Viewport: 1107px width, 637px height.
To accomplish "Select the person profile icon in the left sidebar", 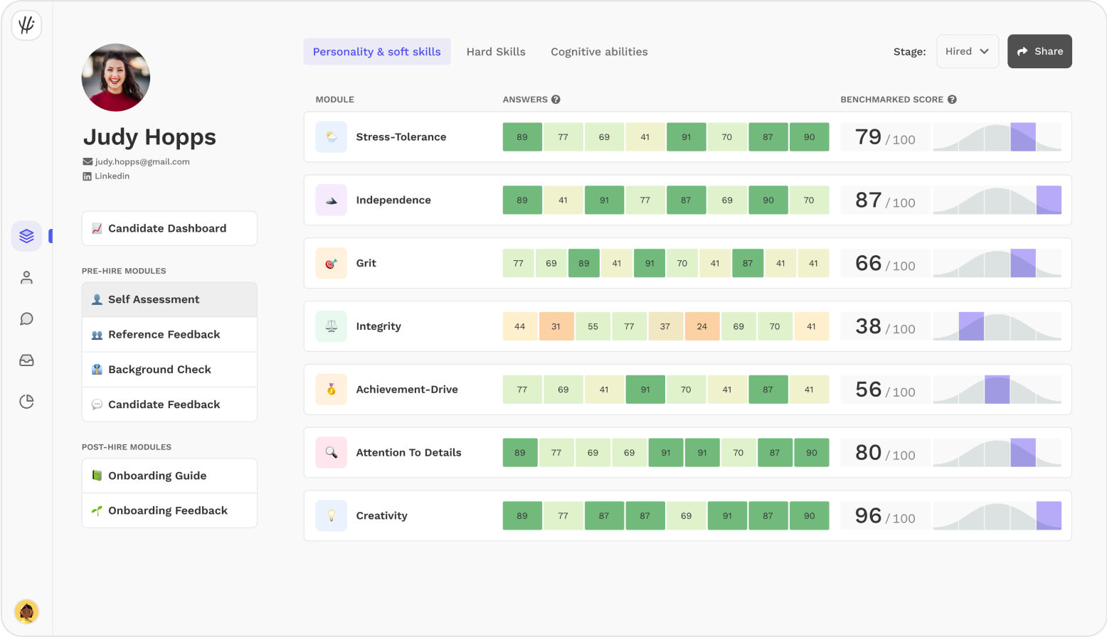I will click(26, 277).
